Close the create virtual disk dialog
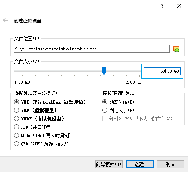188x172 pixels. click(179, 6)
